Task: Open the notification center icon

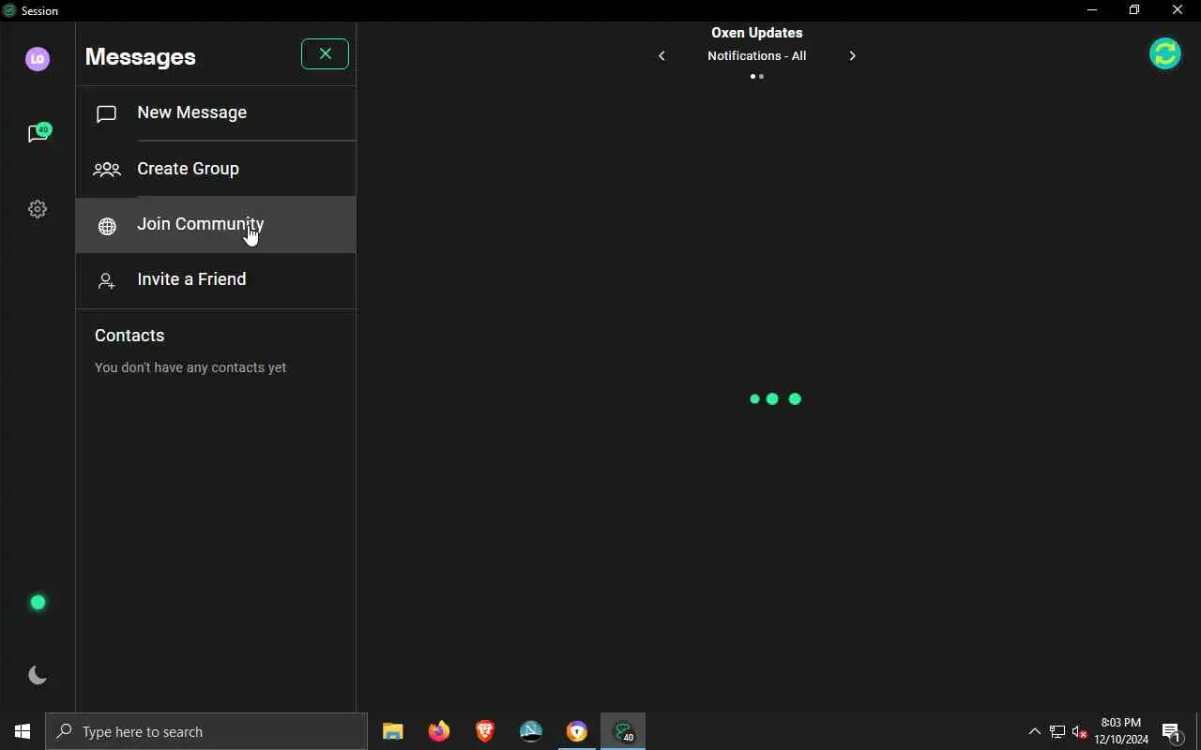Action: click(1171, 731)
